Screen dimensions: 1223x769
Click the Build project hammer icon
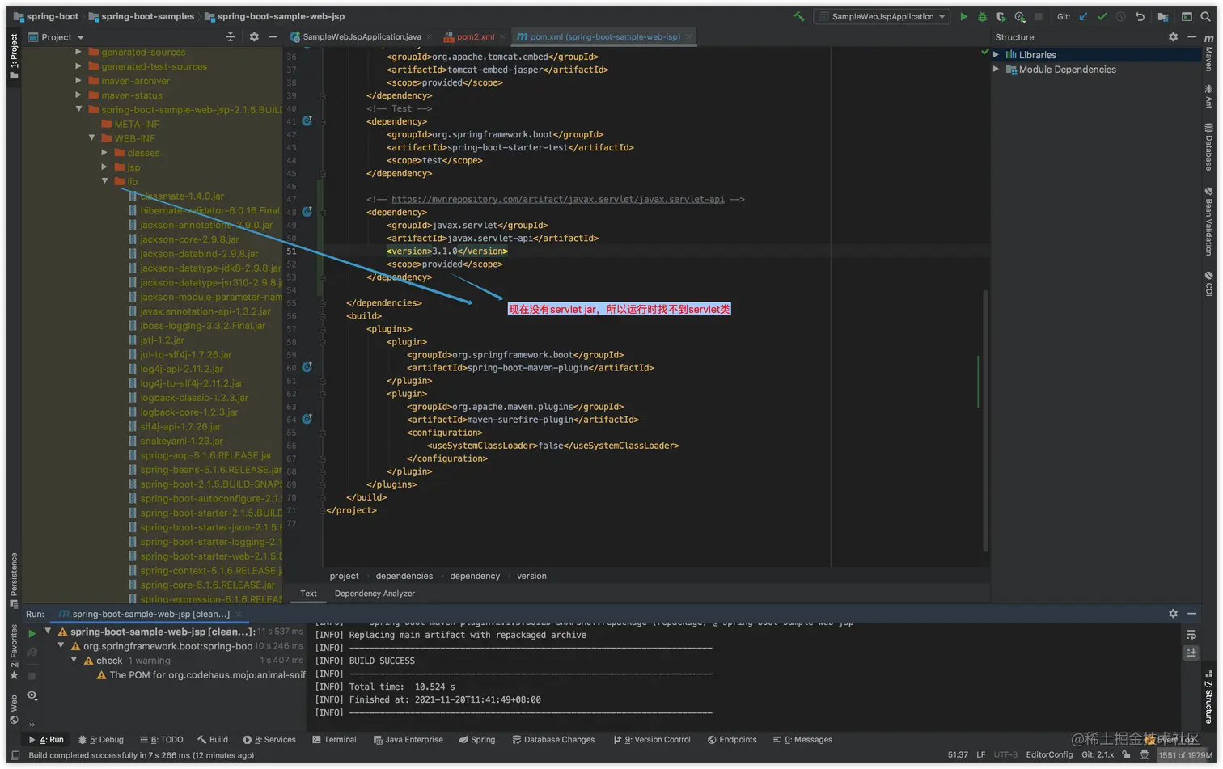(799, 16)
